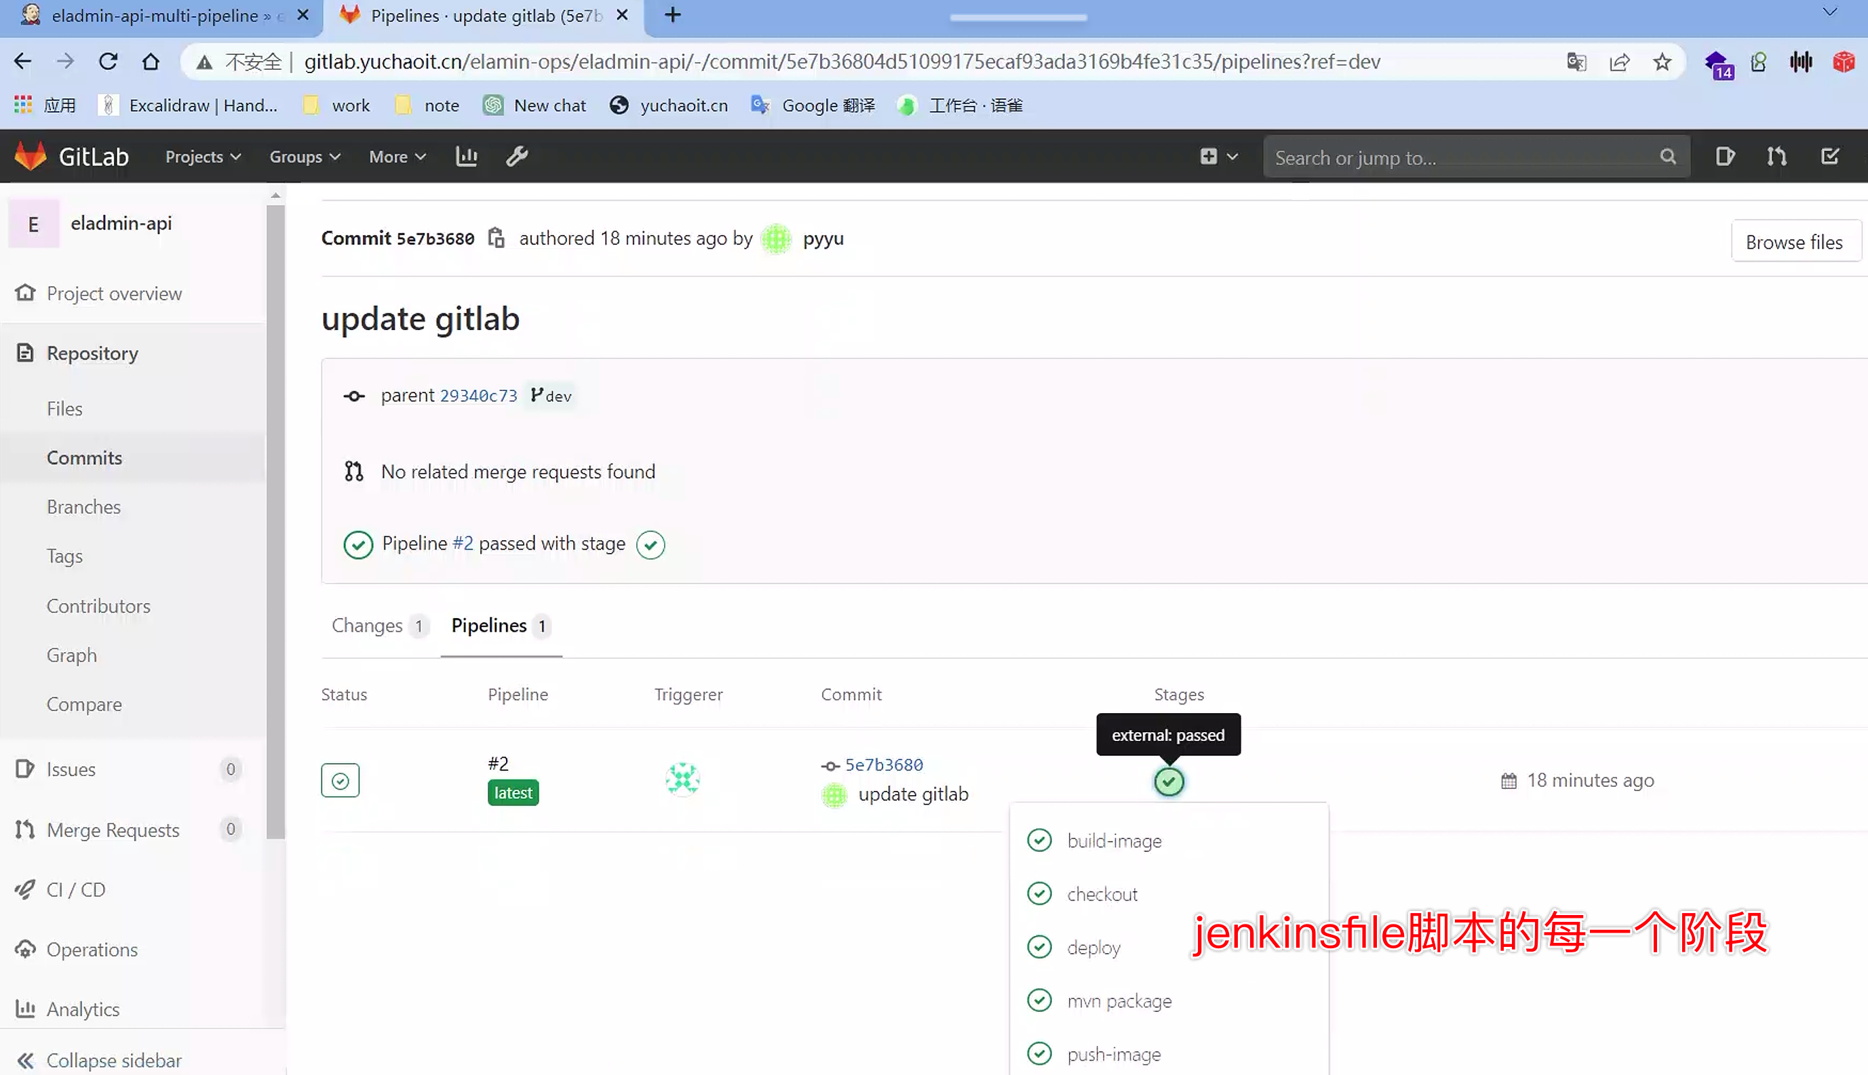
Task: Open the issues icon in the top navbar
Action: 1724,157
